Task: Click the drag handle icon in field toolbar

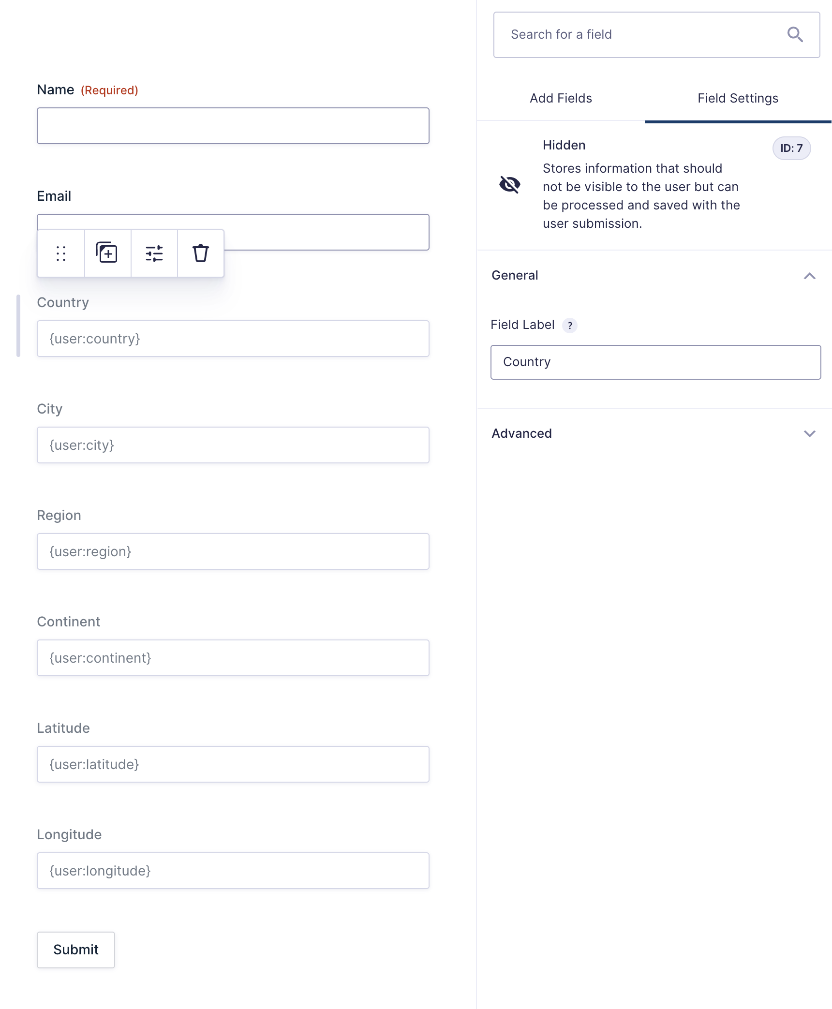Action: click(61, 253)
